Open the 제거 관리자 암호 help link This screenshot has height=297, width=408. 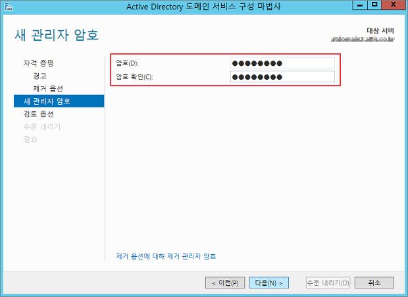166,256
